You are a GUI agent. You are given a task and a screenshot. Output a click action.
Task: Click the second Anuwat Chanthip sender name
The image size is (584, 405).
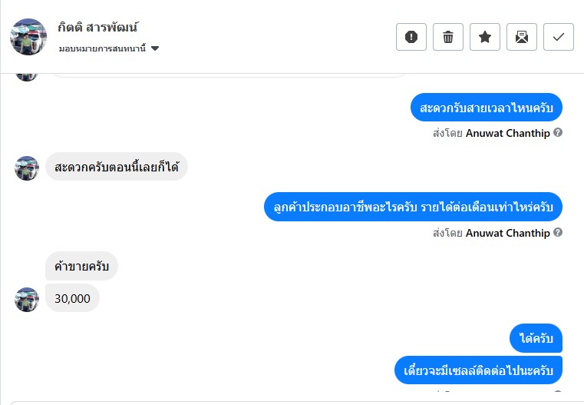pyautogui.click(x=507, y=233)
